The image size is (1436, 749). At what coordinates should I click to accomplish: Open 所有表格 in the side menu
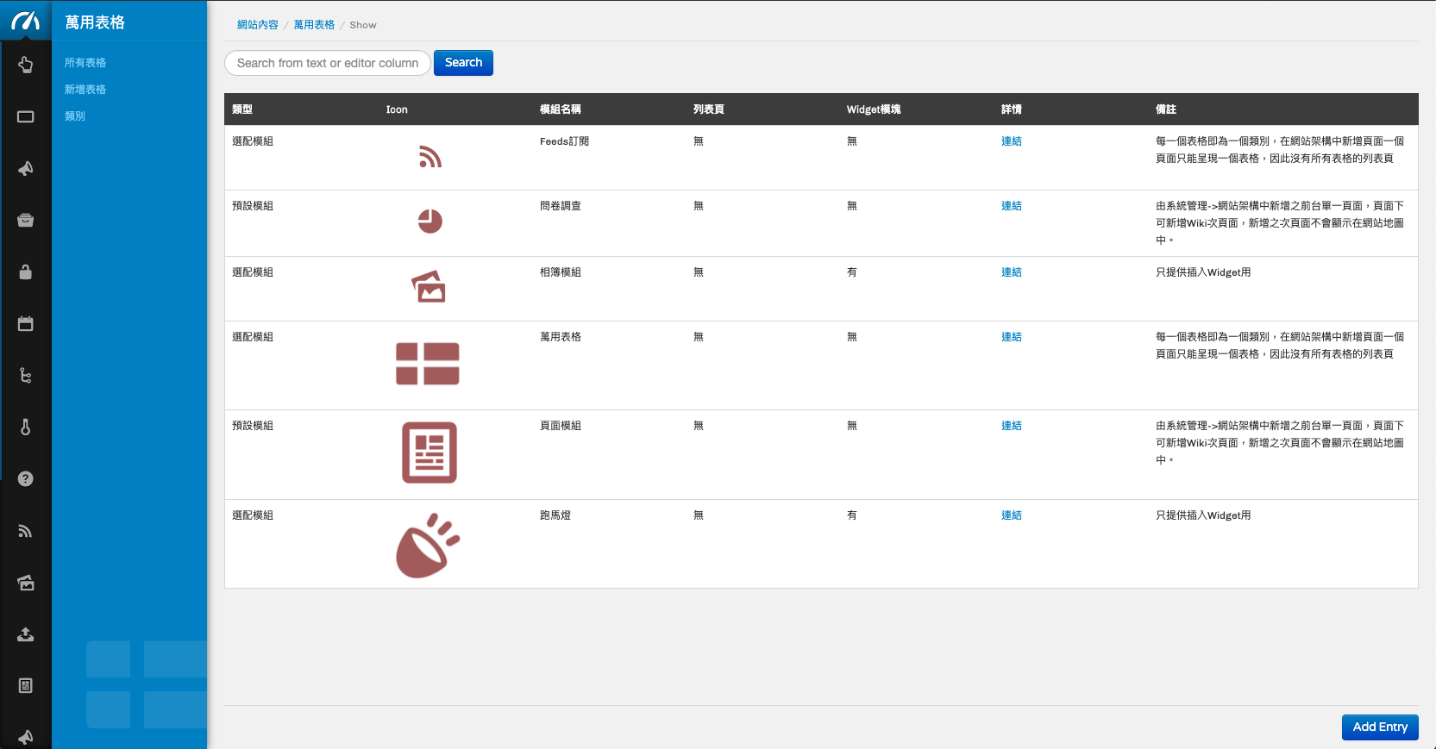[85, 63]
